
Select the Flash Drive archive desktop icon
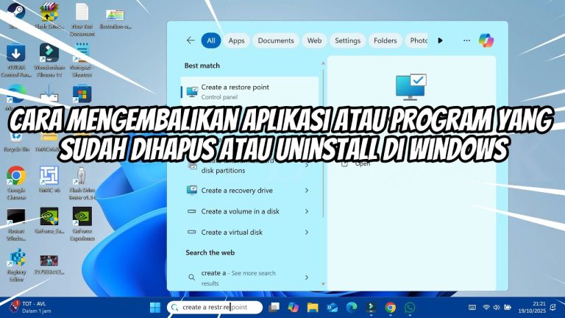49,15
